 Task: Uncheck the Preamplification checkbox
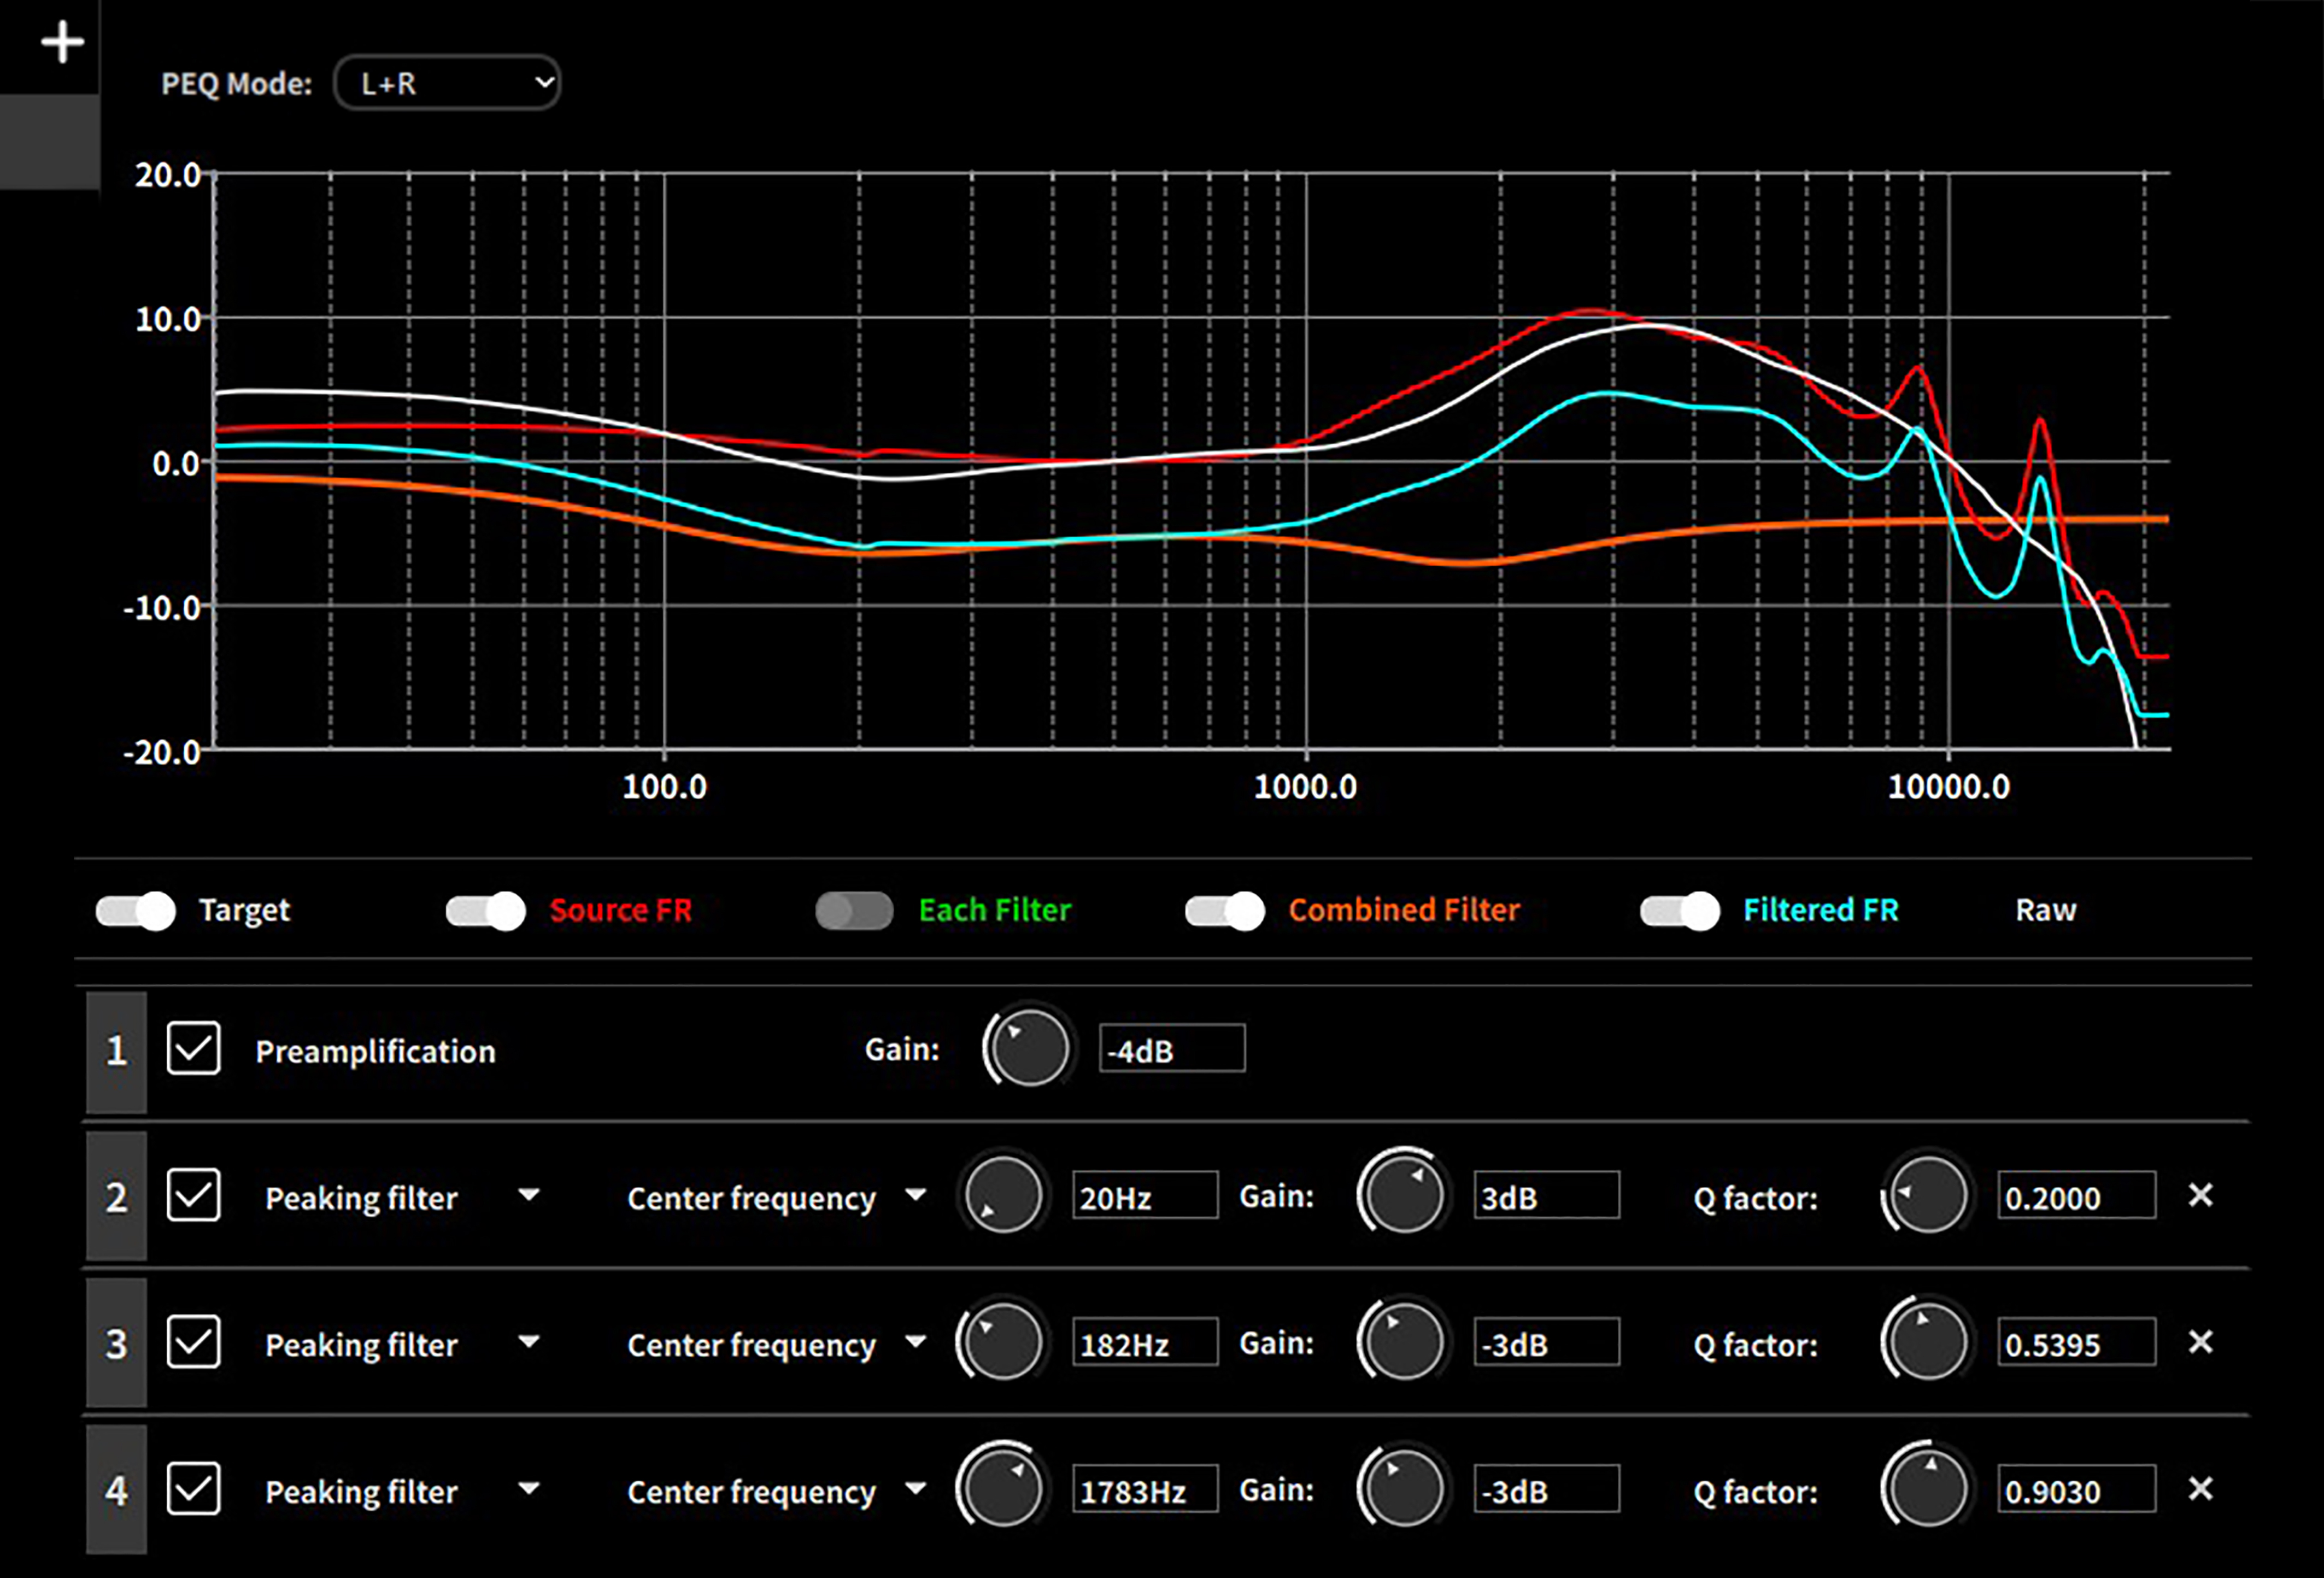[x=193, y=1049]
